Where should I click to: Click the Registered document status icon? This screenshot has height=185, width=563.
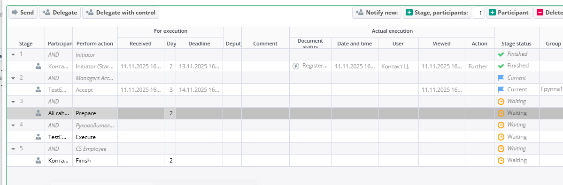pos(296,66)
